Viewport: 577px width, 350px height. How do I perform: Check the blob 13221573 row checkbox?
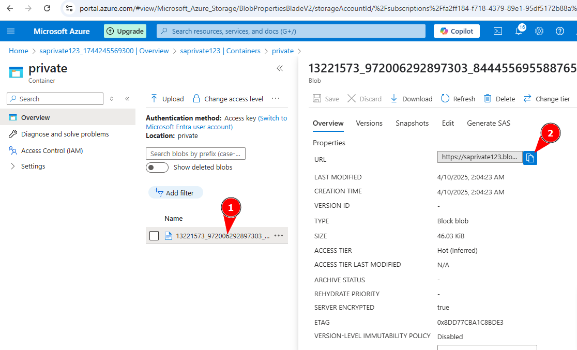154,236
